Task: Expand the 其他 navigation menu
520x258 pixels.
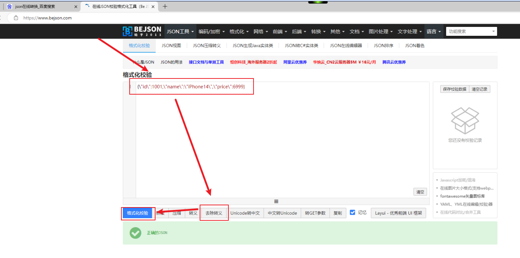Action: (337, 32)
